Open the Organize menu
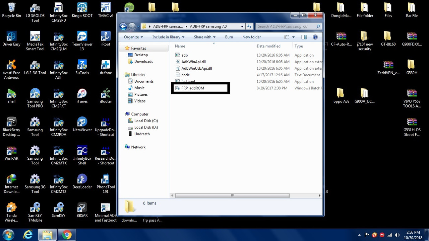The image size is (429, 241). pyautogui.click(x=133, y=37)
